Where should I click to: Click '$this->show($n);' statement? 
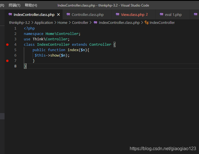tap(52, 55)
